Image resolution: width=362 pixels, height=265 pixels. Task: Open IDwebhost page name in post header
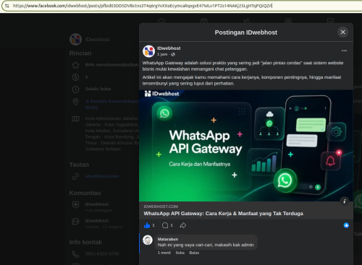coord(169,48)
